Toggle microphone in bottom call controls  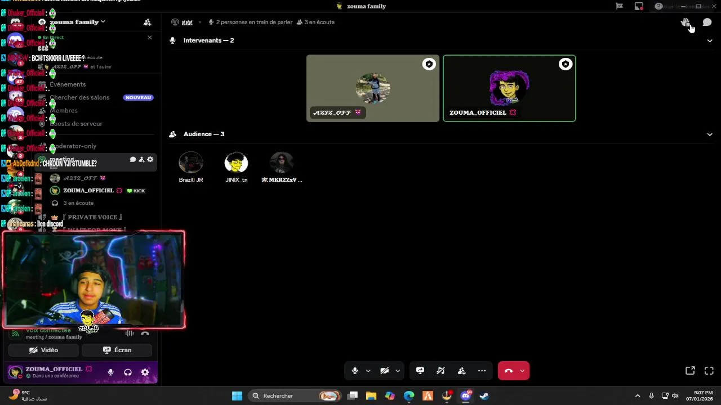(x=355, y=371)
